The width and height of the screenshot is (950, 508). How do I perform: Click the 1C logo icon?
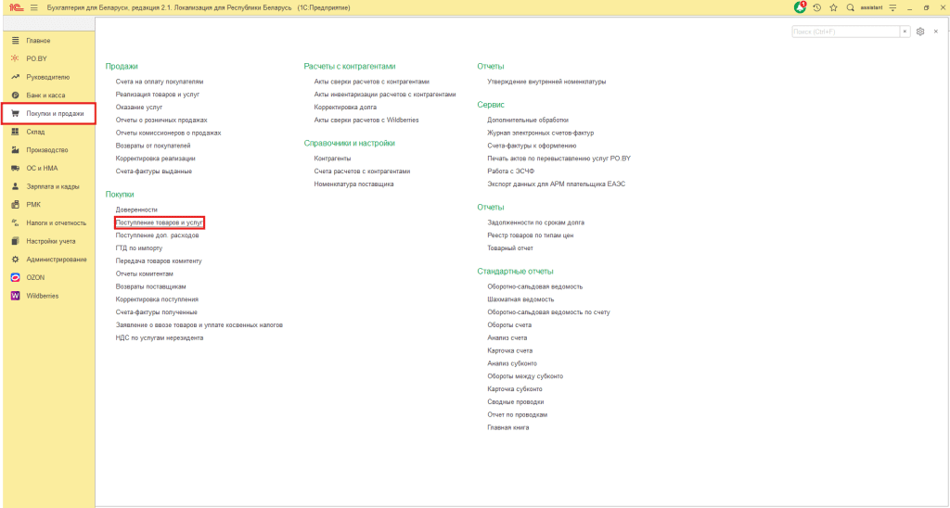coord(17,7)
